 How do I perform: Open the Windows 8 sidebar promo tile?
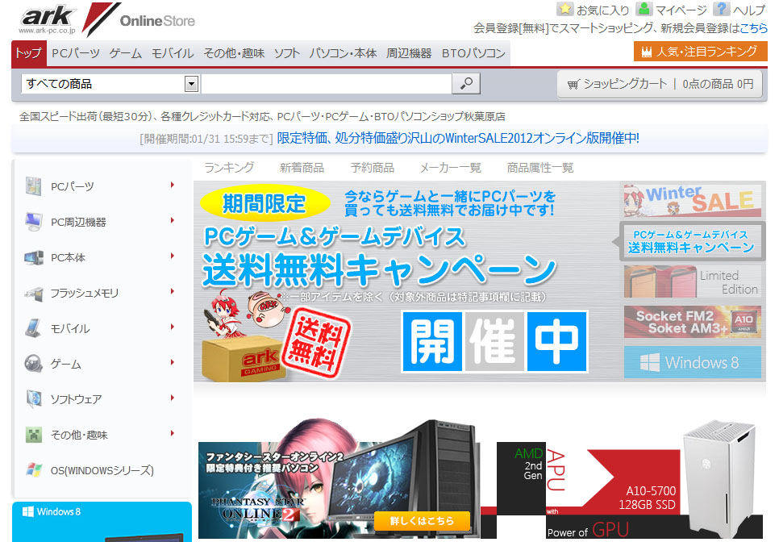click(102, 522)
